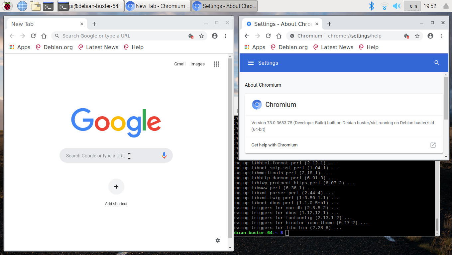Viewport: 452px width, 255px height.
Task: Bookmark this page in New Tab window
Action: 201,36
